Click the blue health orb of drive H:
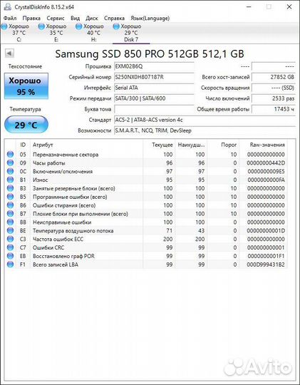Screen dimensions: 300x385 coord(79,26)
